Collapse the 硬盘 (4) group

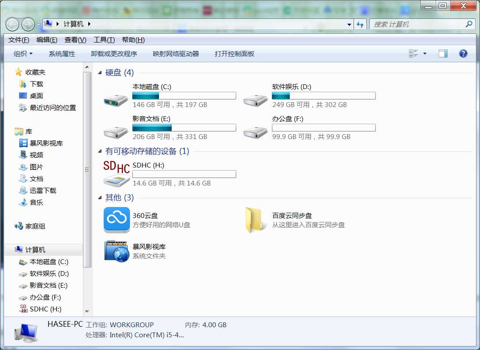pos(100,73)
